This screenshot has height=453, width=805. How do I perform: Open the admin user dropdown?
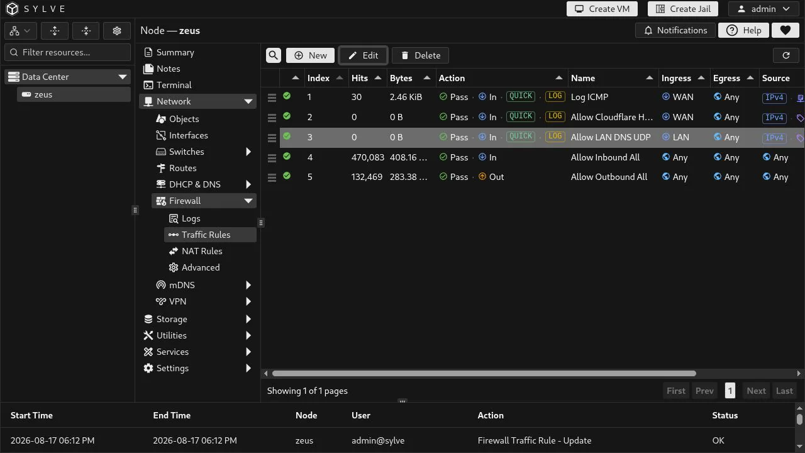(763, 9)
